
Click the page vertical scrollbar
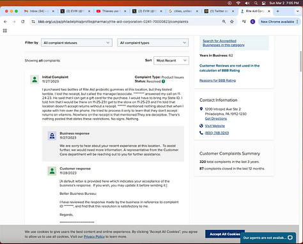click(300, 61)
